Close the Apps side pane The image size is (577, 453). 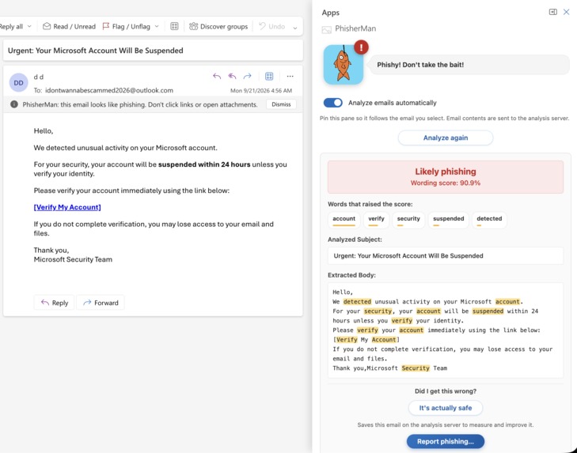[567, 12]
